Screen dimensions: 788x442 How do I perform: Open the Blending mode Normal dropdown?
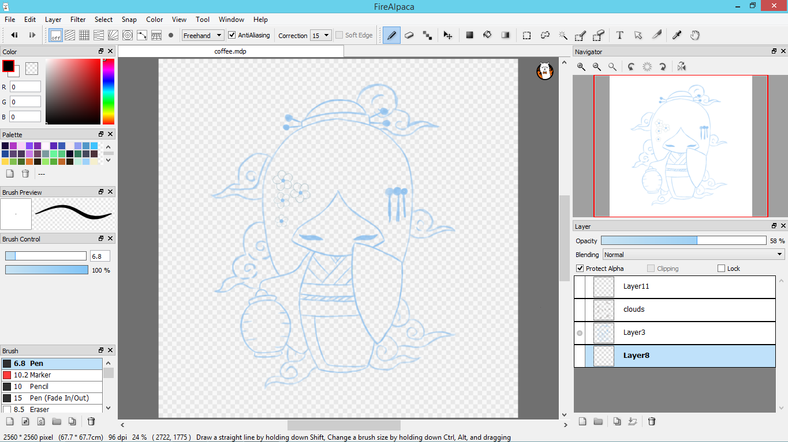693,254
